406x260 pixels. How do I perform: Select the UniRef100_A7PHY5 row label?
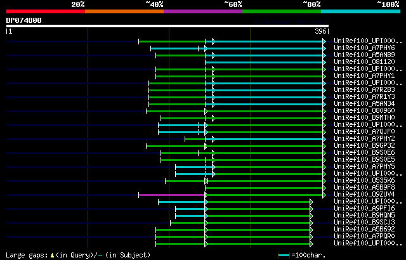(x=364, y=167)
